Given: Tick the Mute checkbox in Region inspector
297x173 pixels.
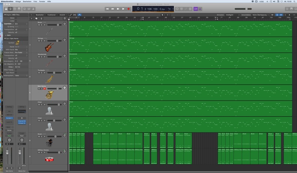Looking at the screenshot, I should (16, 18).
